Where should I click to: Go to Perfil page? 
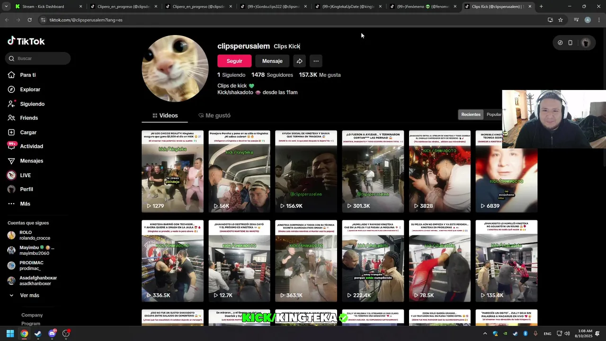click(x=20, y=189)
